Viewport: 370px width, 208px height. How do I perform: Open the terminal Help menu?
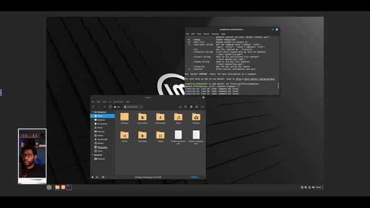[x=223, y=34]
